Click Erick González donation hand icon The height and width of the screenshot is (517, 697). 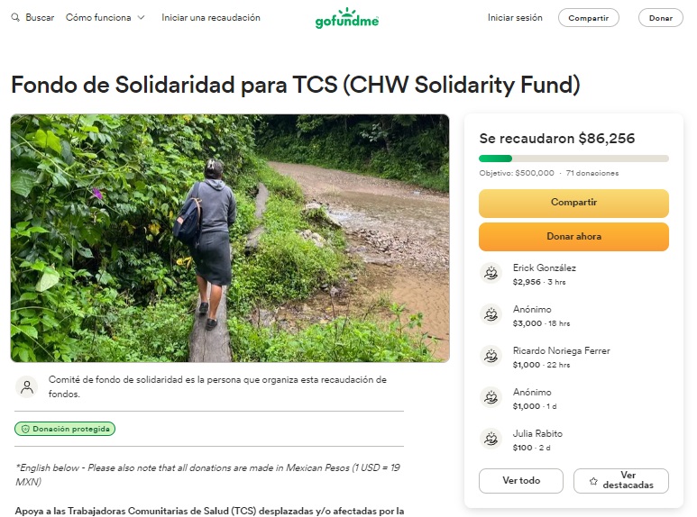[491, 273]
